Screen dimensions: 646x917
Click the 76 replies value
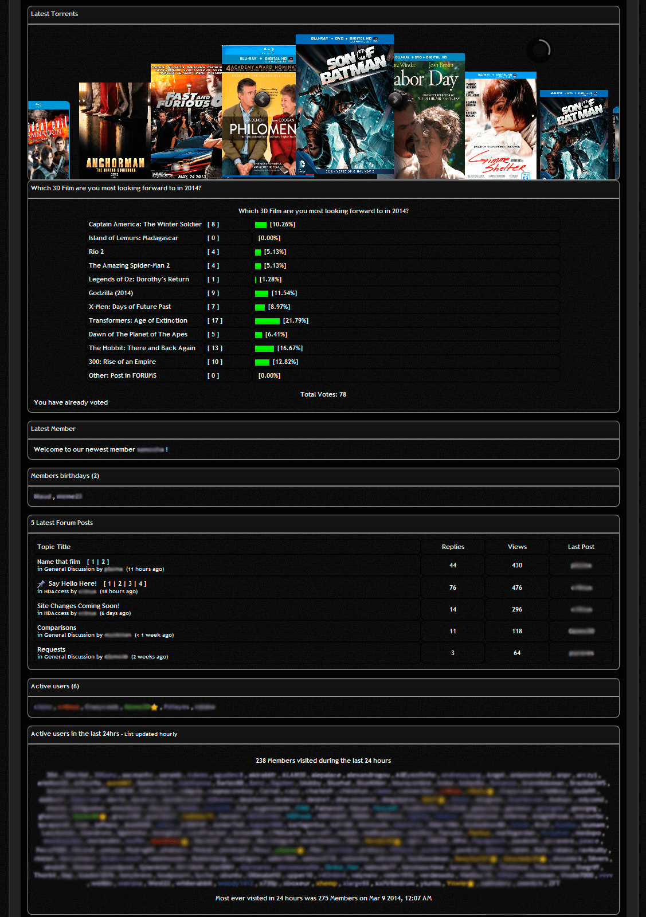[453, 587]
